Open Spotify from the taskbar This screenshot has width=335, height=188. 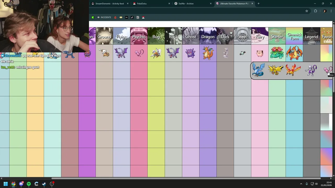(29, 184)
